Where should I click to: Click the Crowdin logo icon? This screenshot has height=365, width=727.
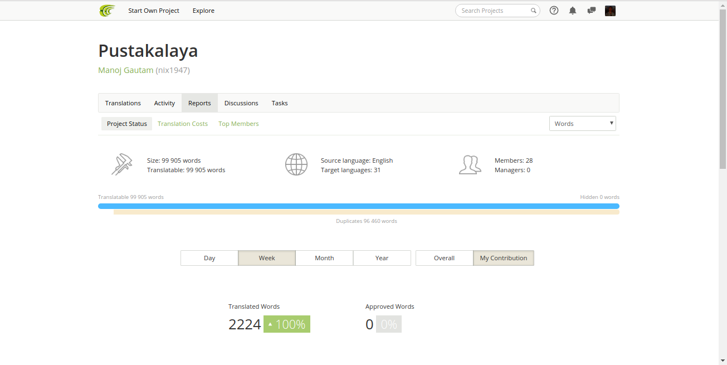tap(107, 11)
